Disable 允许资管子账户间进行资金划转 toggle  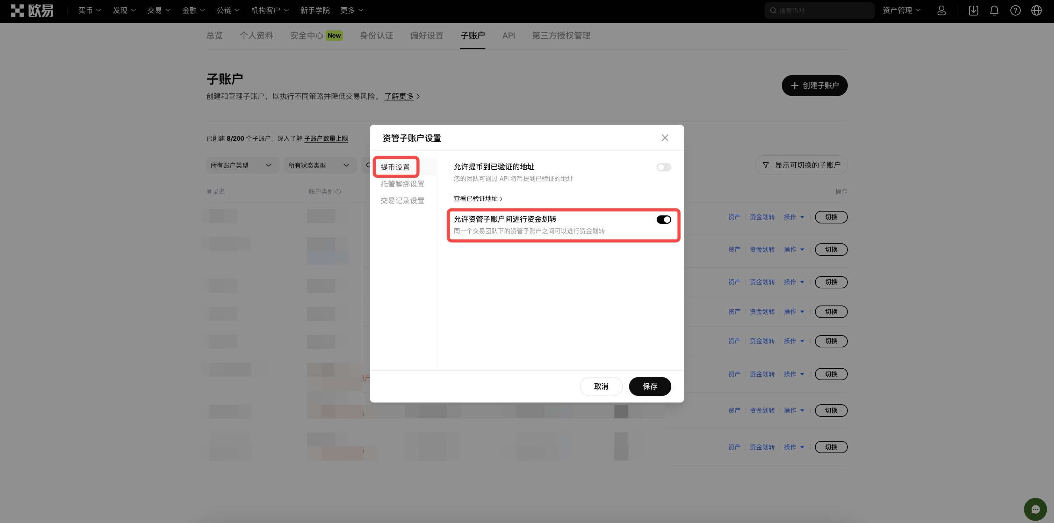(x=664, y=220)
